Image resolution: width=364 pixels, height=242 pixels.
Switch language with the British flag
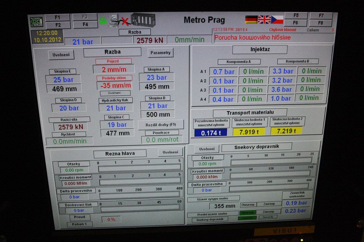pos(264,20)
